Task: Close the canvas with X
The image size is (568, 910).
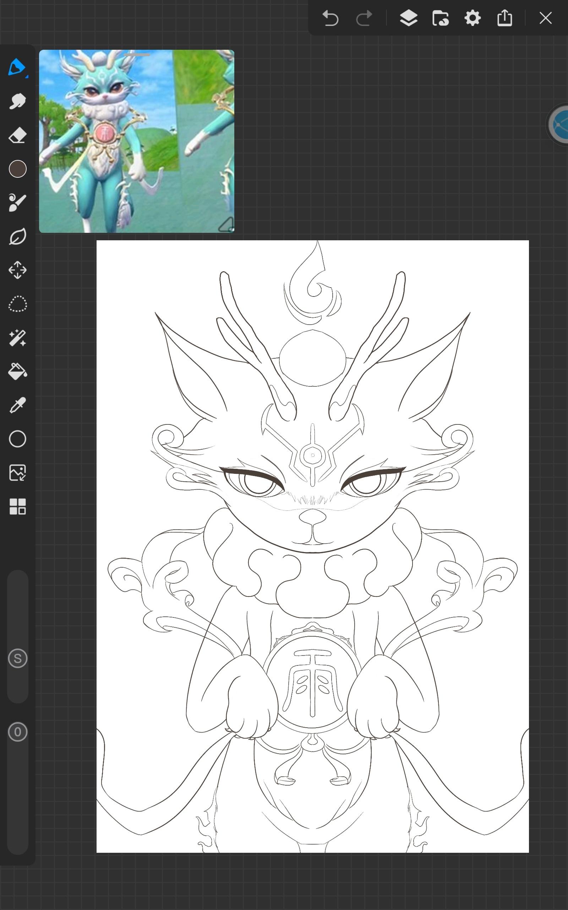Action: (x=546, y=18)
